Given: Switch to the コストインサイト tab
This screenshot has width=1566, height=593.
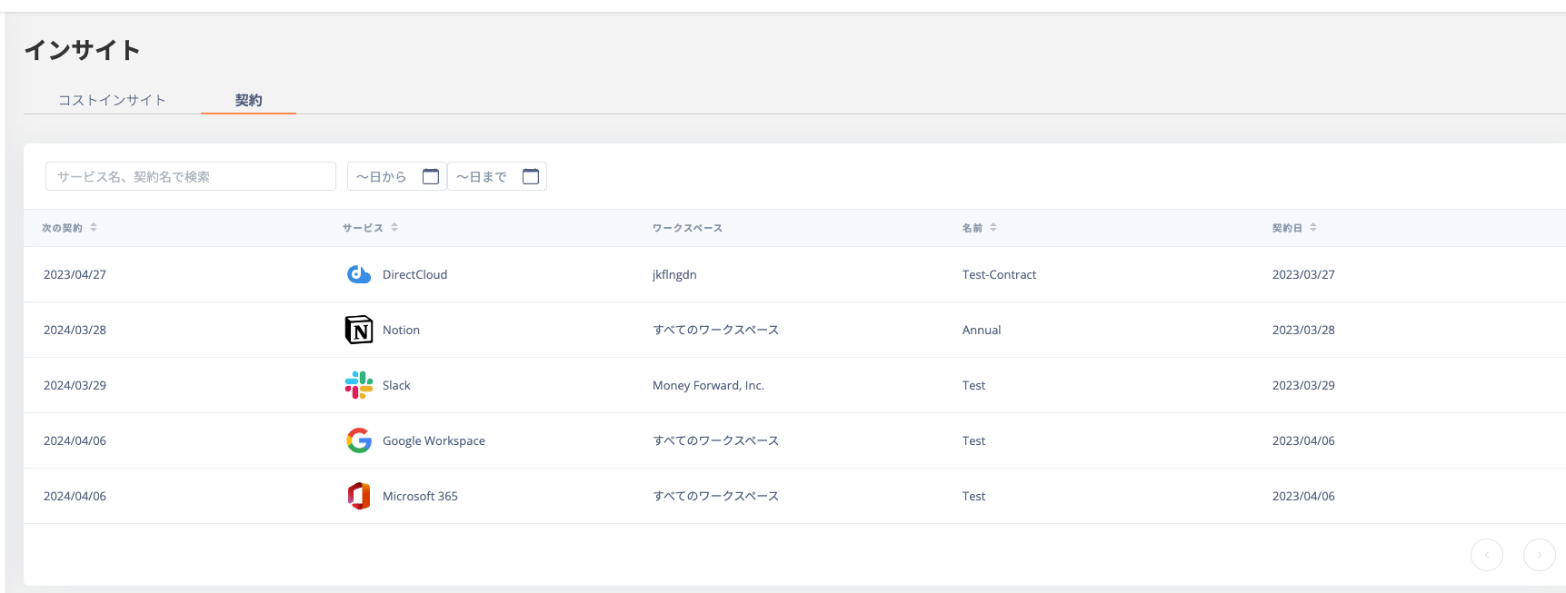Looking at the screenshot, I should 113,100.
